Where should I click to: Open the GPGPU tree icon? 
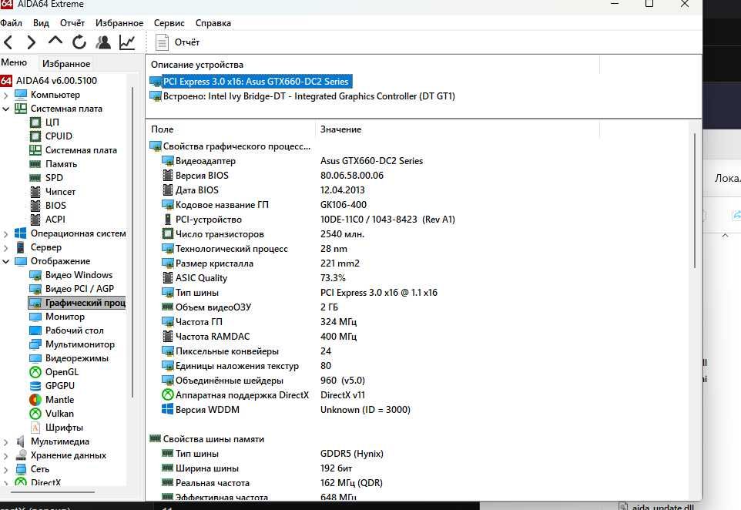tap(35, 386)
